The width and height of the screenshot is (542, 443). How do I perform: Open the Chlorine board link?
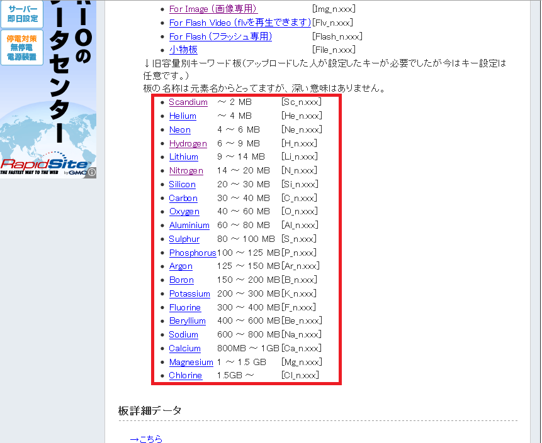pyautogui.click(x=185, y=375)
